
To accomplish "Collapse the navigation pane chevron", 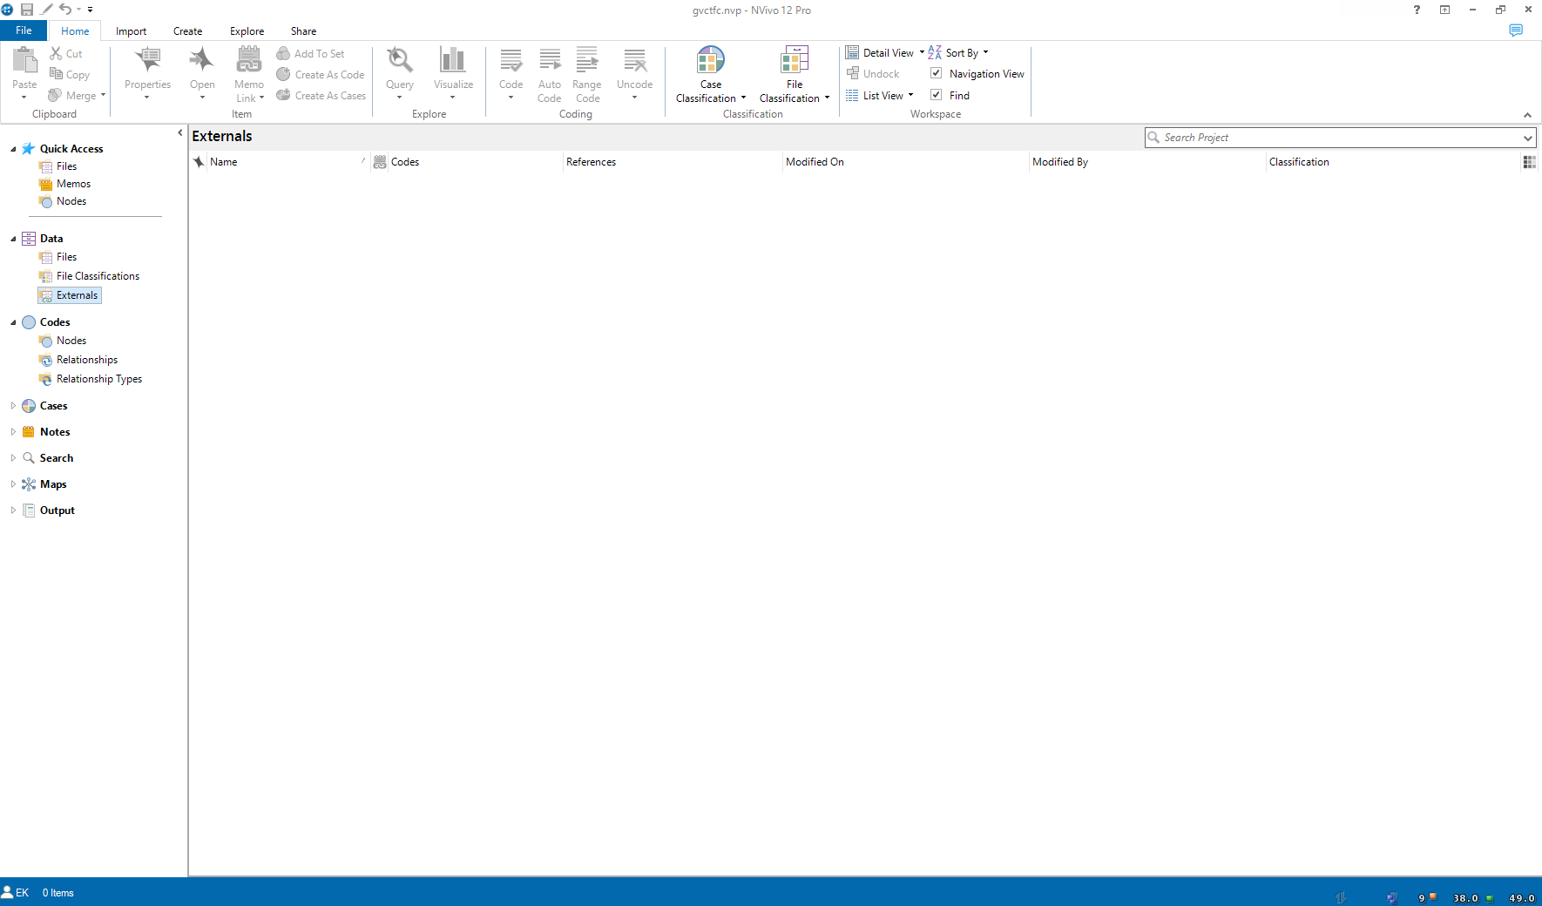I will point(180,133).
